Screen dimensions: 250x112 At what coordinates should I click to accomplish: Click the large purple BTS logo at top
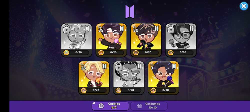129,12
